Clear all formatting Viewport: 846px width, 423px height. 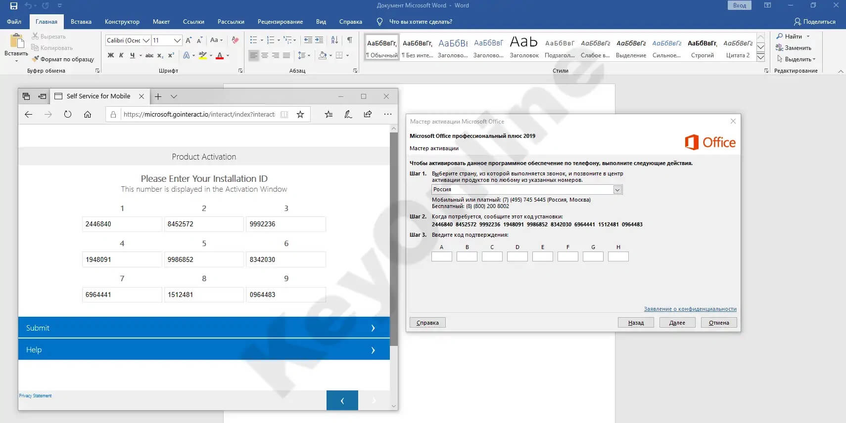pos(235,40)
